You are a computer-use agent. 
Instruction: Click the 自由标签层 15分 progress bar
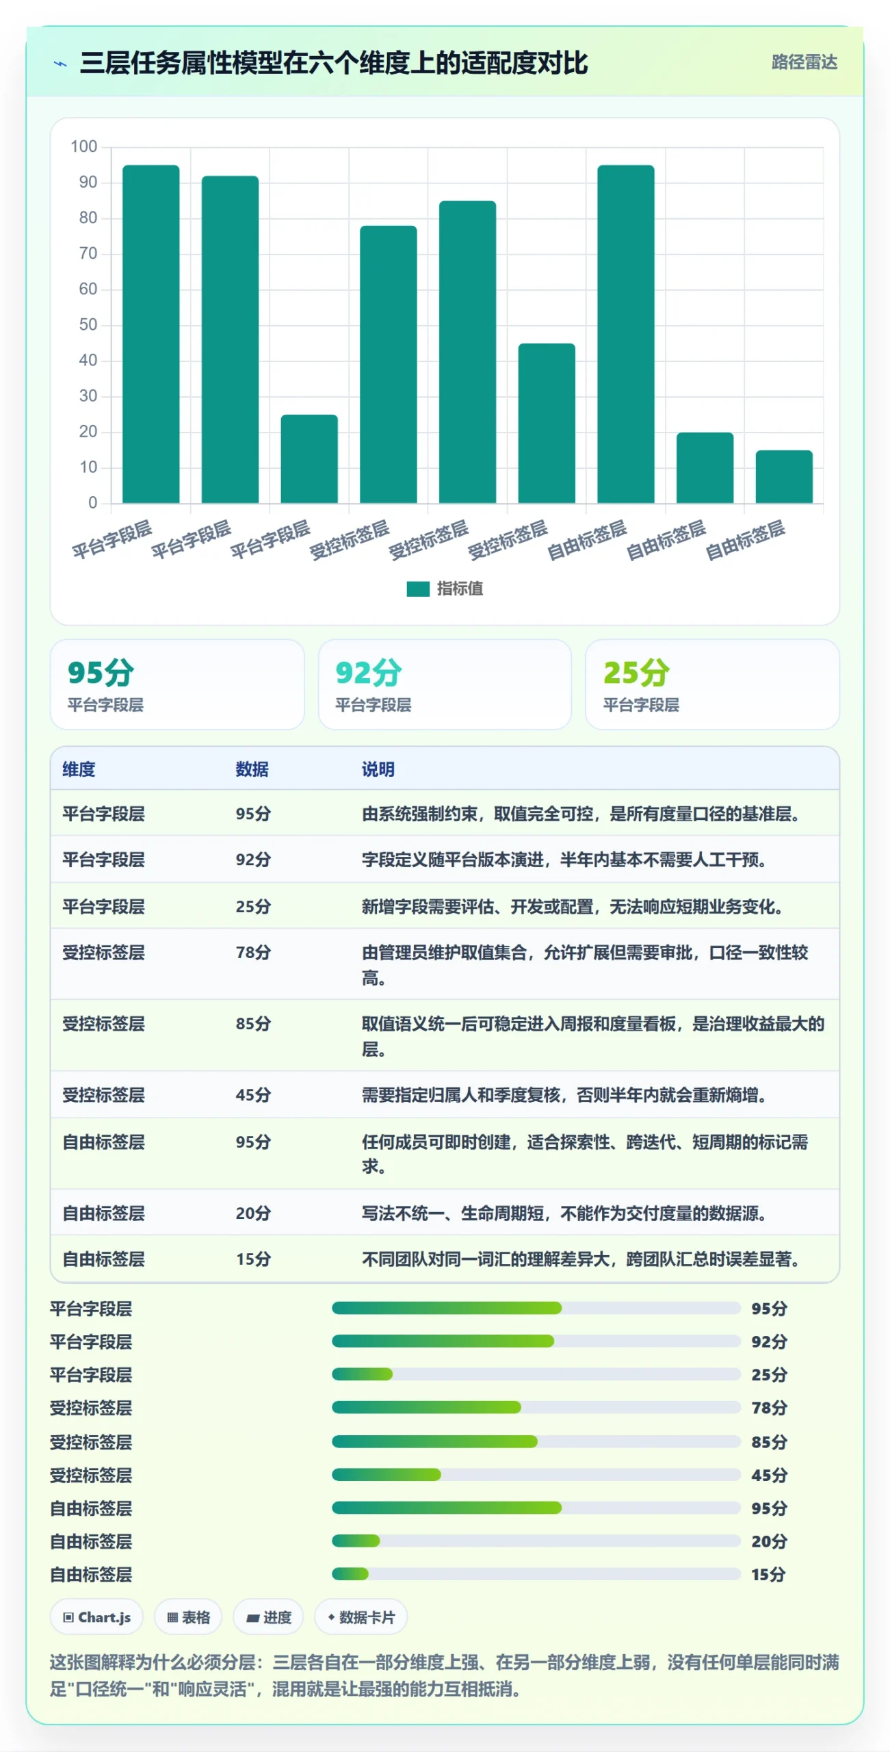coord(536,1574)
